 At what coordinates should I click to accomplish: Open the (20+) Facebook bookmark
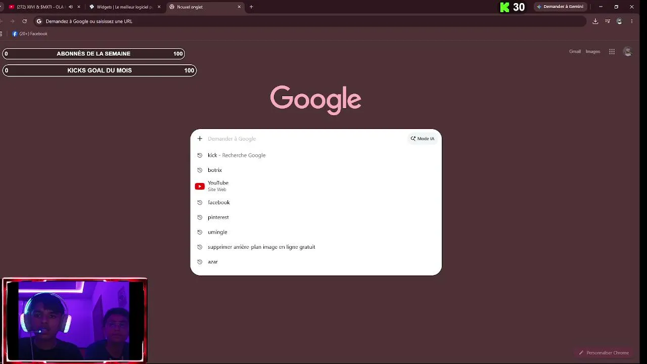point(30,34)
